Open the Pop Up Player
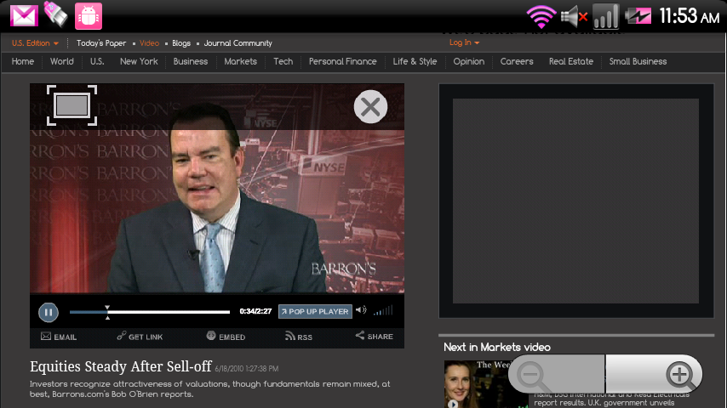This screenshot has height=408, width=727. [x=314, y=312]
